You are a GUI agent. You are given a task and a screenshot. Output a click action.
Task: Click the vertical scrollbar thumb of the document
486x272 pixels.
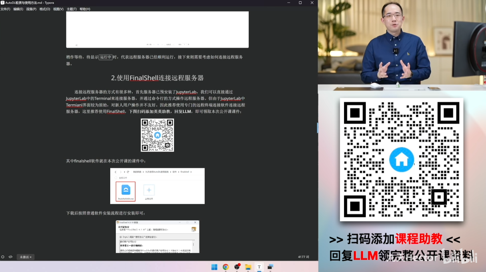point(317,128)
